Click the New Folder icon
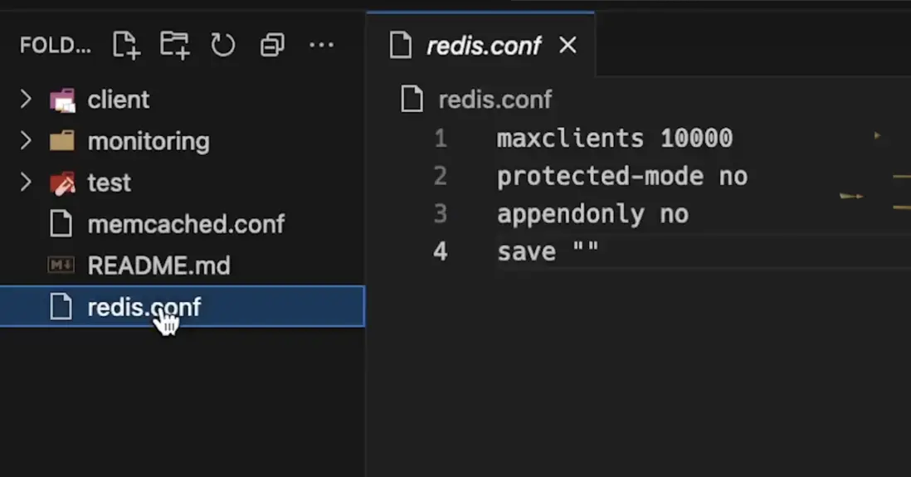Screen dimensions: 911x477 pos(174,45)
